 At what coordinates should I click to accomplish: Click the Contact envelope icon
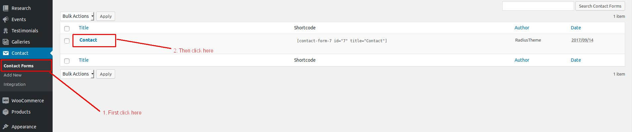tap(6, 53)
